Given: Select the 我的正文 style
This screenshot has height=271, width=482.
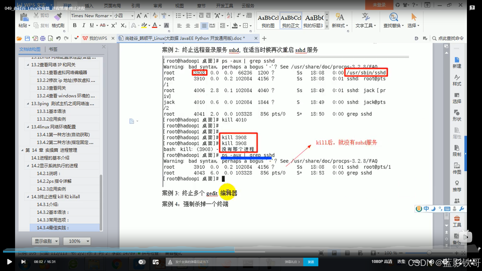Looking at the screenshot, I should (x=291, y=21).
